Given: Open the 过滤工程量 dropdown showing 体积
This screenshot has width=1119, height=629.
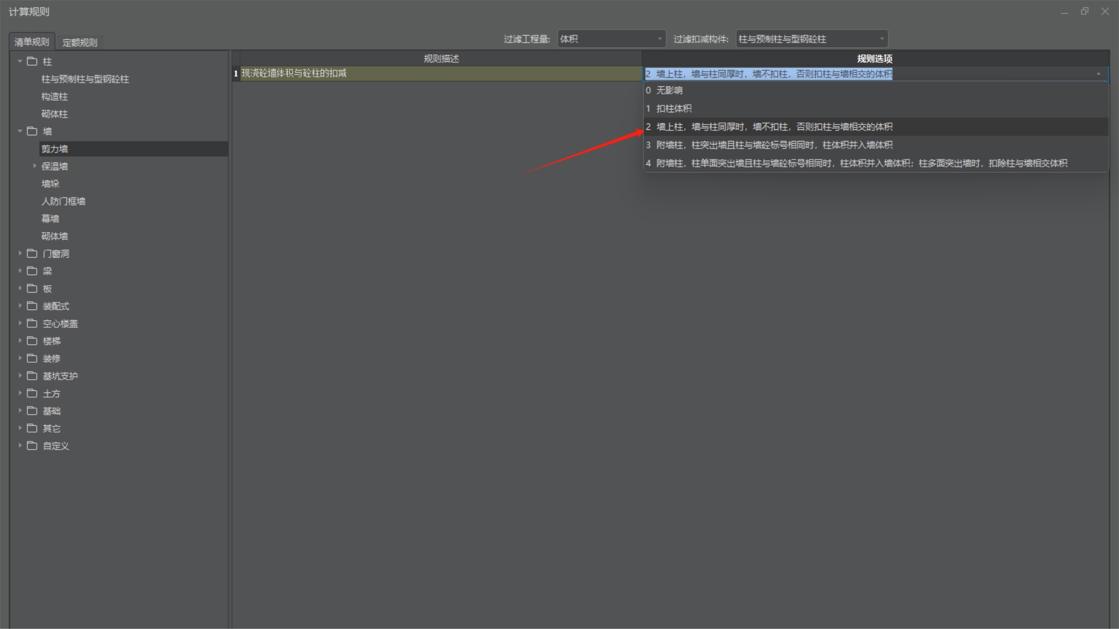Looking at the screenshot, I should coord(611,39).
